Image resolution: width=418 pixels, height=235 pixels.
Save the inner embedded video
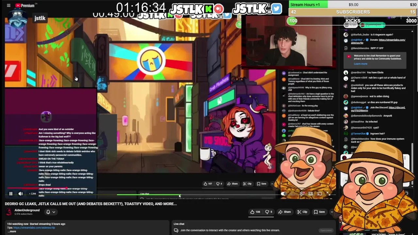click(261, 184)
